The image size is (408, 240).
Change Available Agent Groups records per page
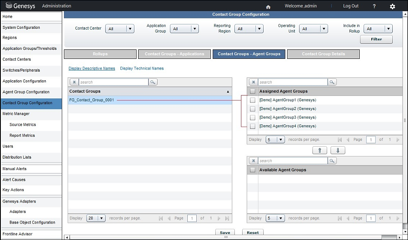click(275, 218)
